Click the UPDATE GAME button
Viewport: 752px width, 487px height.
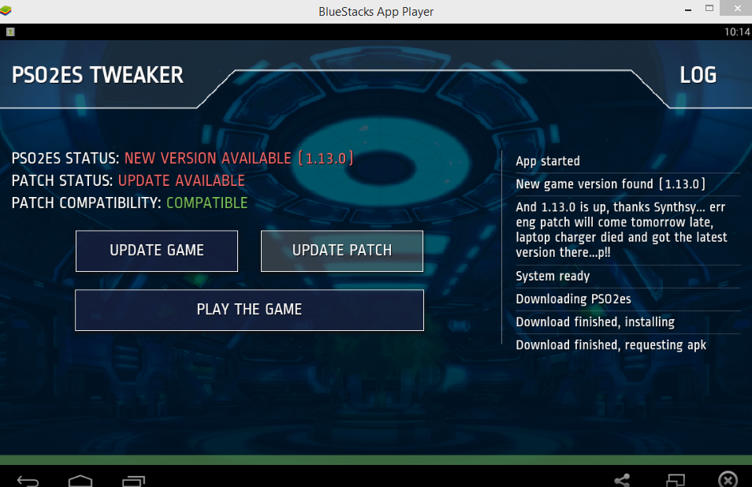tap(157, 251)
